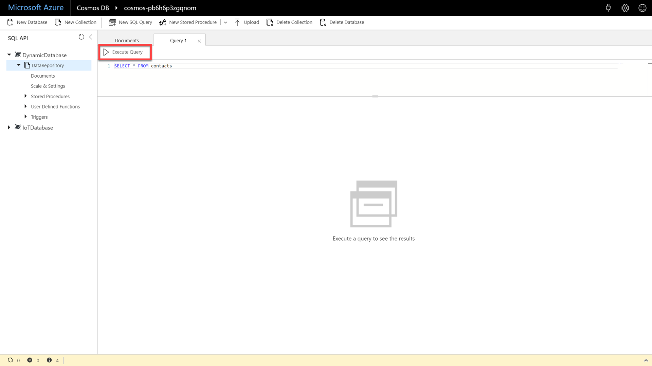Open a New SQL Query
Screen dimensions: 652x366
pyautogui.click(x=130, y=22)
